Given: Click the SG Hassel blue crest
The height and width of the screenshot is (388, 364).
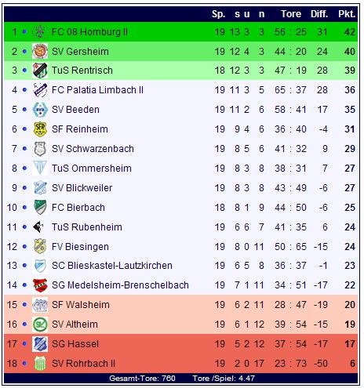Looking at the screenshot, I should click(40, 344).
